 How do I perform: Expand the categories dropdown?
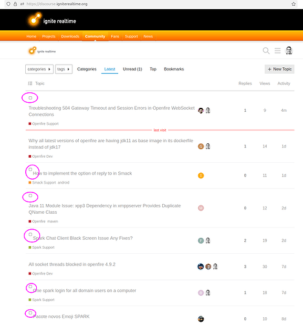[x=39, y=69]
